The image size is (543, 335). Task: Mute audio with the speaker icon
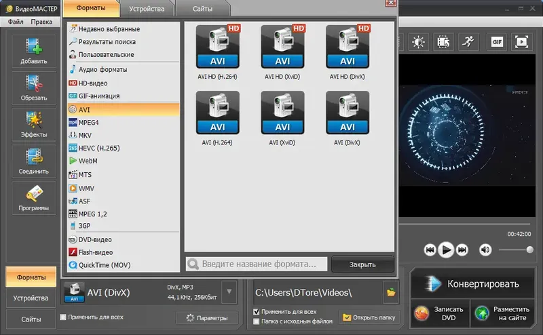click(485, 250)
